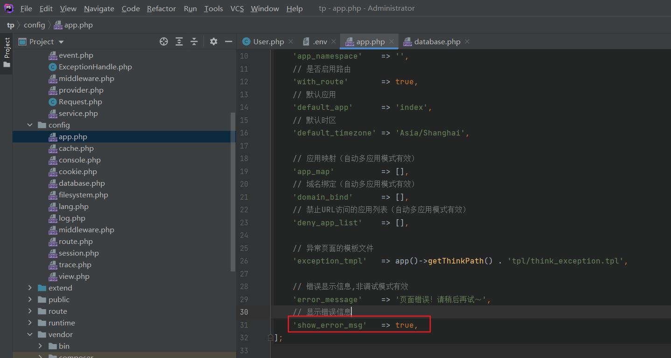Select view.php in the tree
671x358 pixels.
coord(74,277)
